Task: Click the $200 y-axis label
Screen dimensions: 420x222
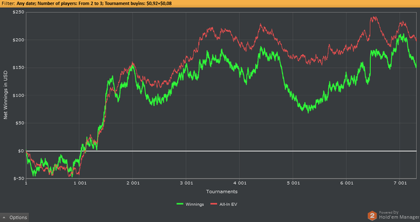Action: pos(18,40)
